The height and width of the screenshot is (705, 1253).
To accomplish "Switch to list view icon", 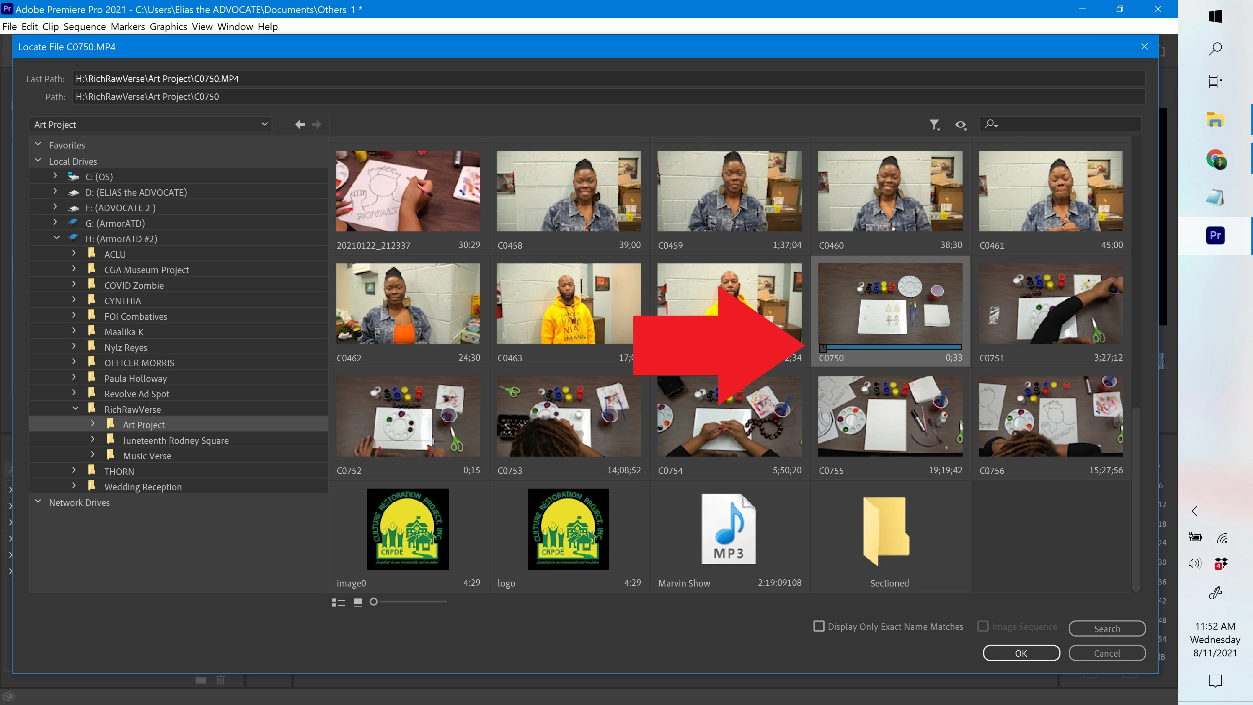I will [338, 602].
